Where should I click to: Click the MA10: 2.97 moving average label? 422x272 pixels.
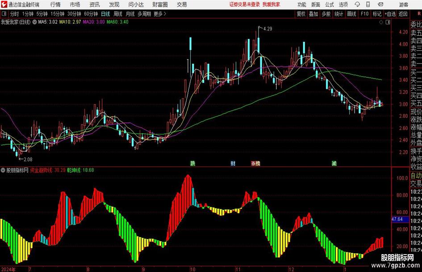click(x=70, y=22)
